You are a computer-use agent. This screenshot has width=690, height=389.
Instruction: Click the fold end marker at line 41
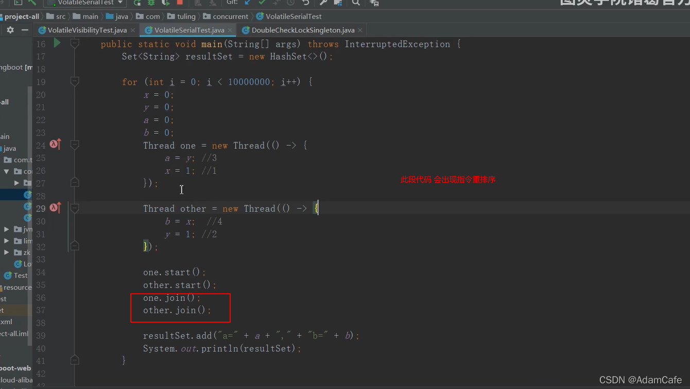point(75,360)
